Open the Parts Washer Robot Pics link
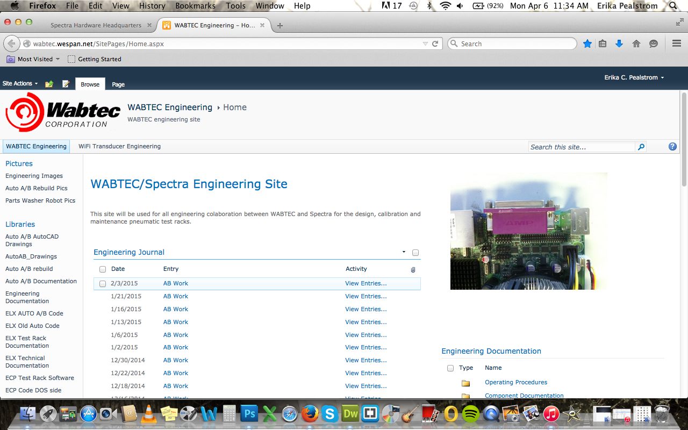688x430 pixels. [x=40, y=200]
